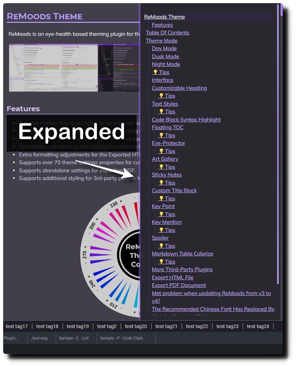Click the floating TOC scrollbar thumb
Screen dimensions: 296x367
[x=278, y=144]
